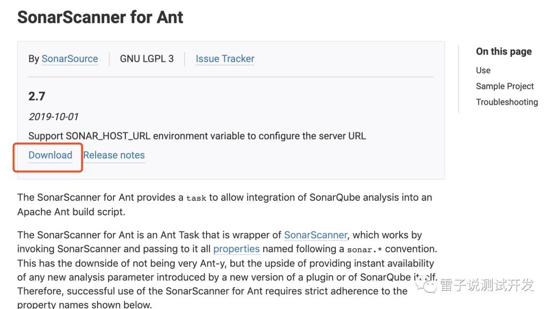This screenshot has height=309, width=552.
Task: Click the 2019-10-01 release date
Action: (54, 117)
